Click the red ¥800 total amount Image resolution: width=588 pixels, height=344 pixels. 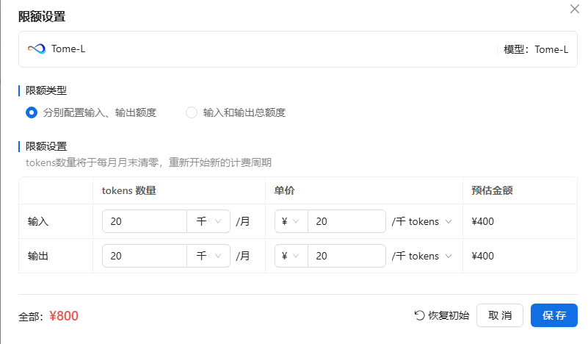pyautogui.click(x=64, y=316)
